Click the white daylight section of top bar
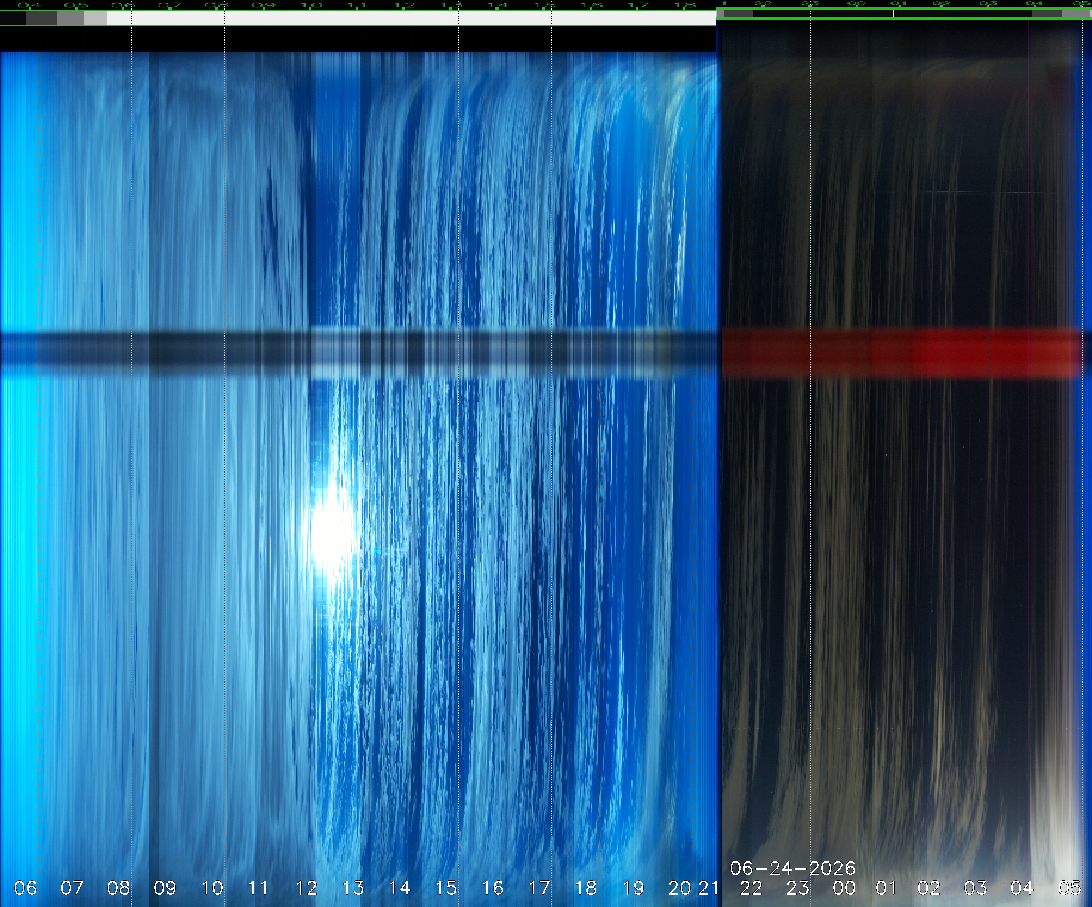 [x=412, y=18]
